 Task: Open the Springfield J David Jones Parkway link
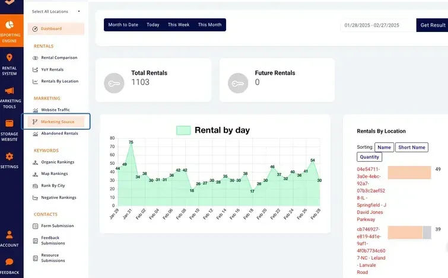pyautogui.click(x=371, y=194)
